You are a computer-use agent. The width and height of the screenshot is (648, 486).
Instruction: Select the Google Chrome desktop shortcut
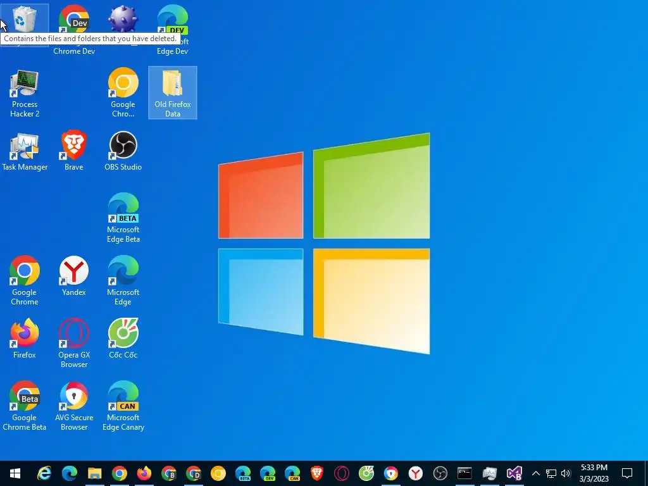pos(25,281)
